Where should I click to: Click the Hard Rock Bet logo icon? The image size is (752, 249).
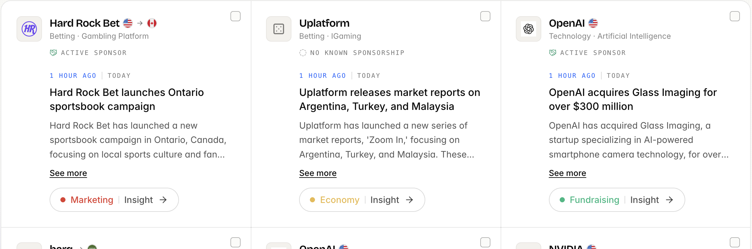pyautogui.click(x=29, y=29)
